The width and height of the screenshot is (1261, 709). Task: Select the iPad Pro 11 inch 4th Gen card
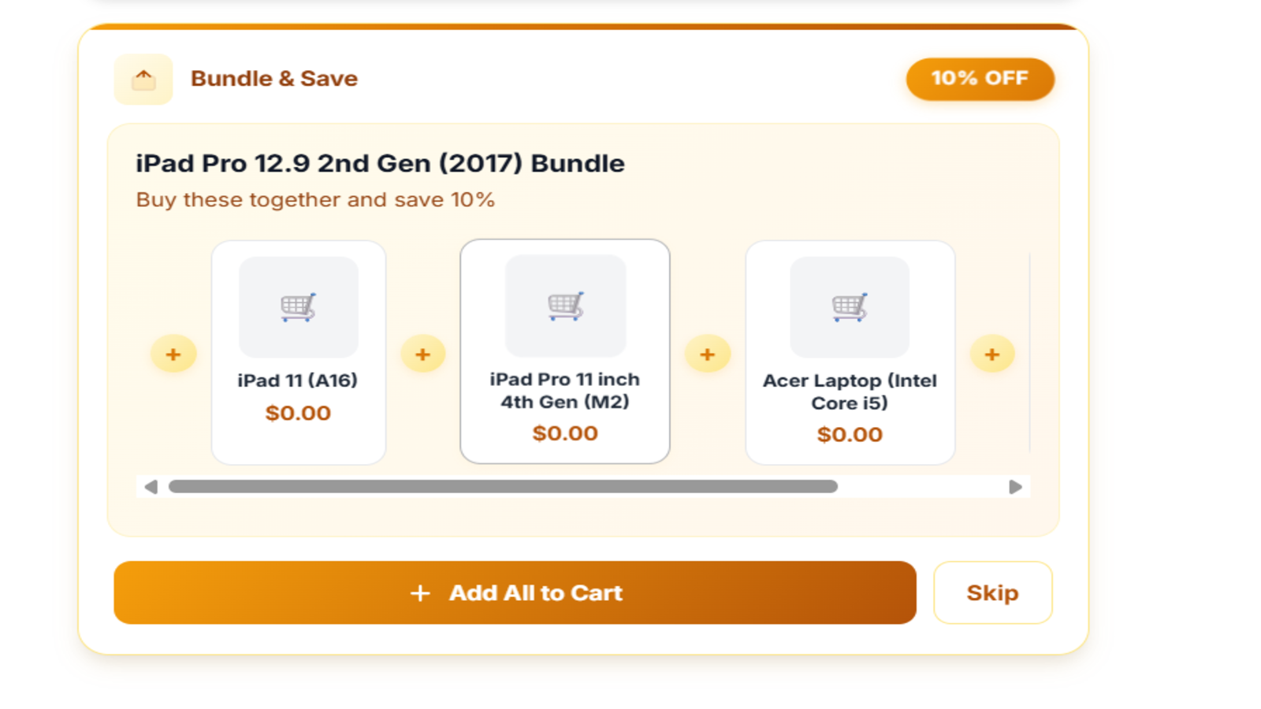pos(564,352)
